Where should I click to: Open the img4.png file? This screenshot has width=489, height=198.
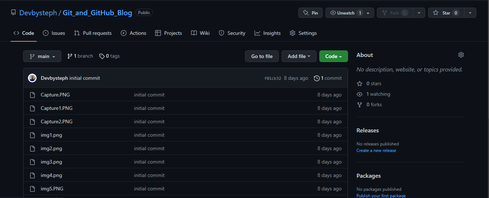[x=51, y=175]
